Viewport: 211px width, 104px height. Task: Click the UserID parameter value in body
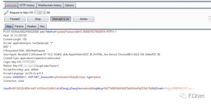point(36,89)
